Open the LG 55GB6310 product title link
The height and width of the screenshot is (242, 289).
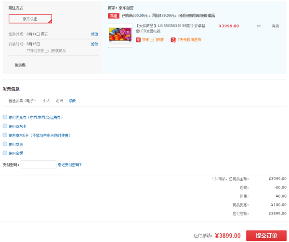(171, 28)
